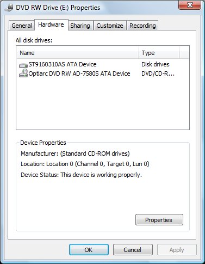Close the Properties dialog window

190,5
